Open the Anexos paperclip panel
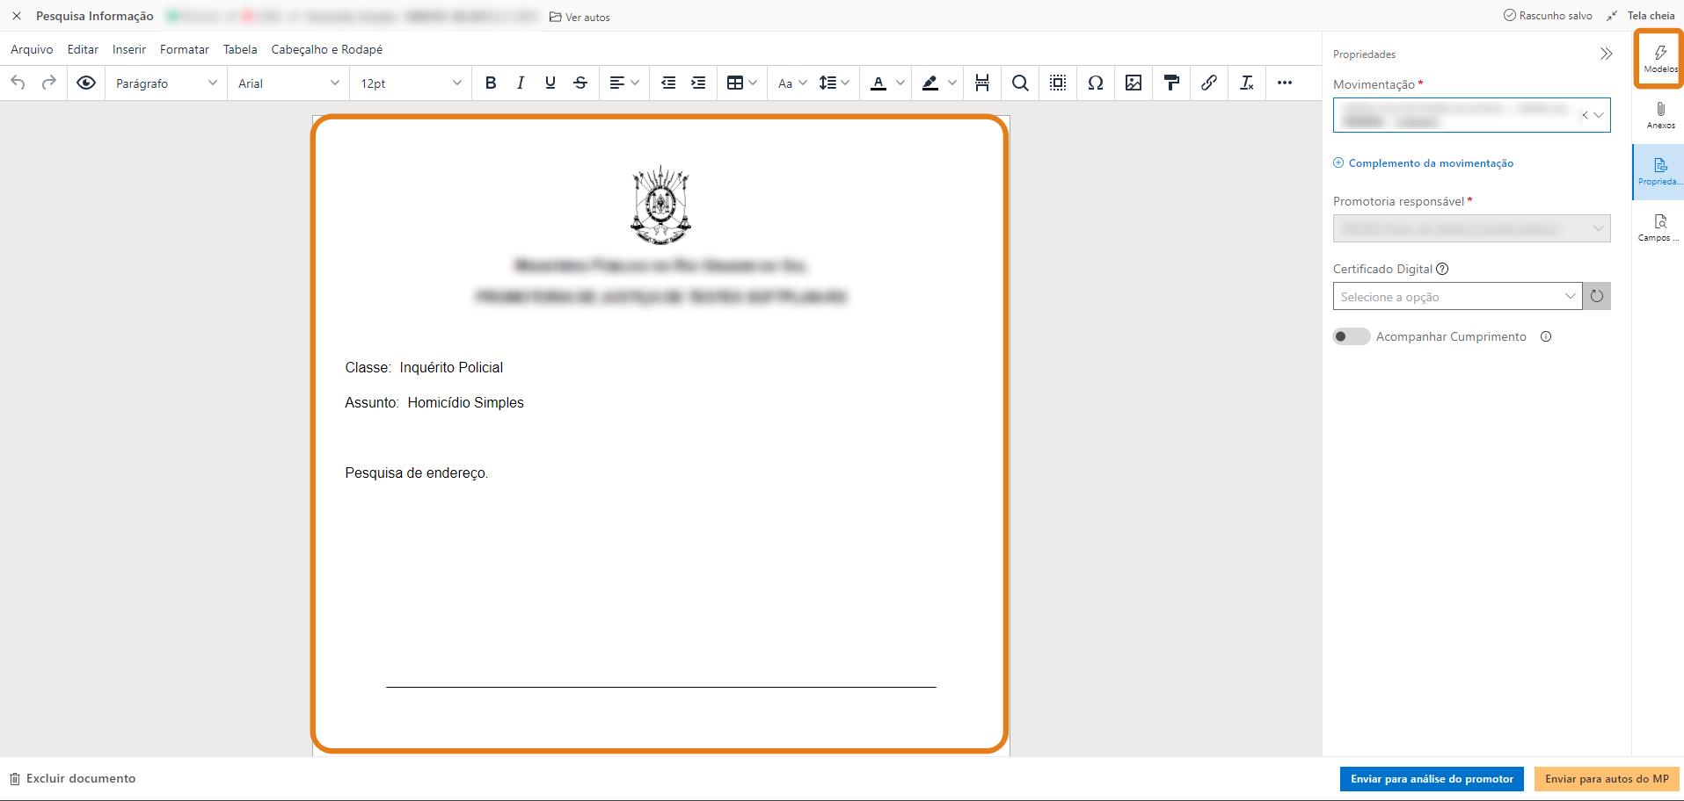Screen dimensions: 1684x801 (x=1659, y=114)
